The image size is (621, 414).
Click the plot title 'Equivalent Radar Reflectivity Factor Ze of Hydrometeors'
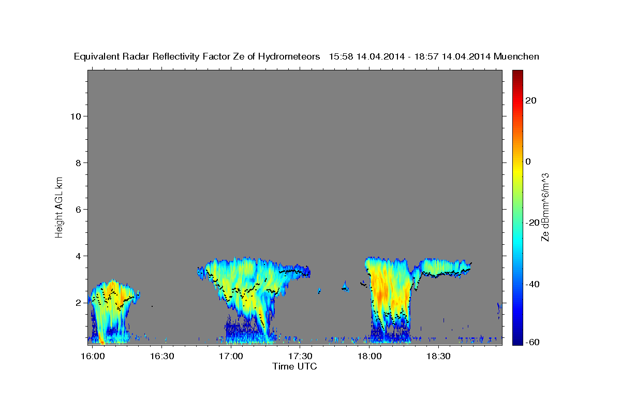click(197, 57)
